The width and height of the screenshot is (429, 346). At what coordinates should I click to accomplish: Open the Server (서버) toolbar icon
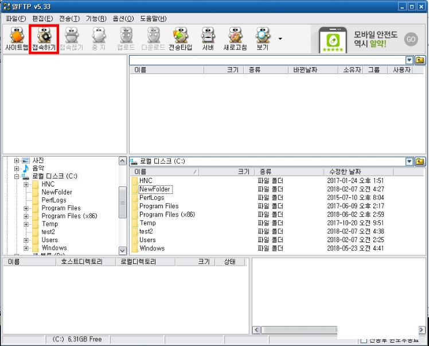coord(208,39)
